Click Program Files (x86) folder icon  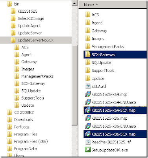[9, 141]
